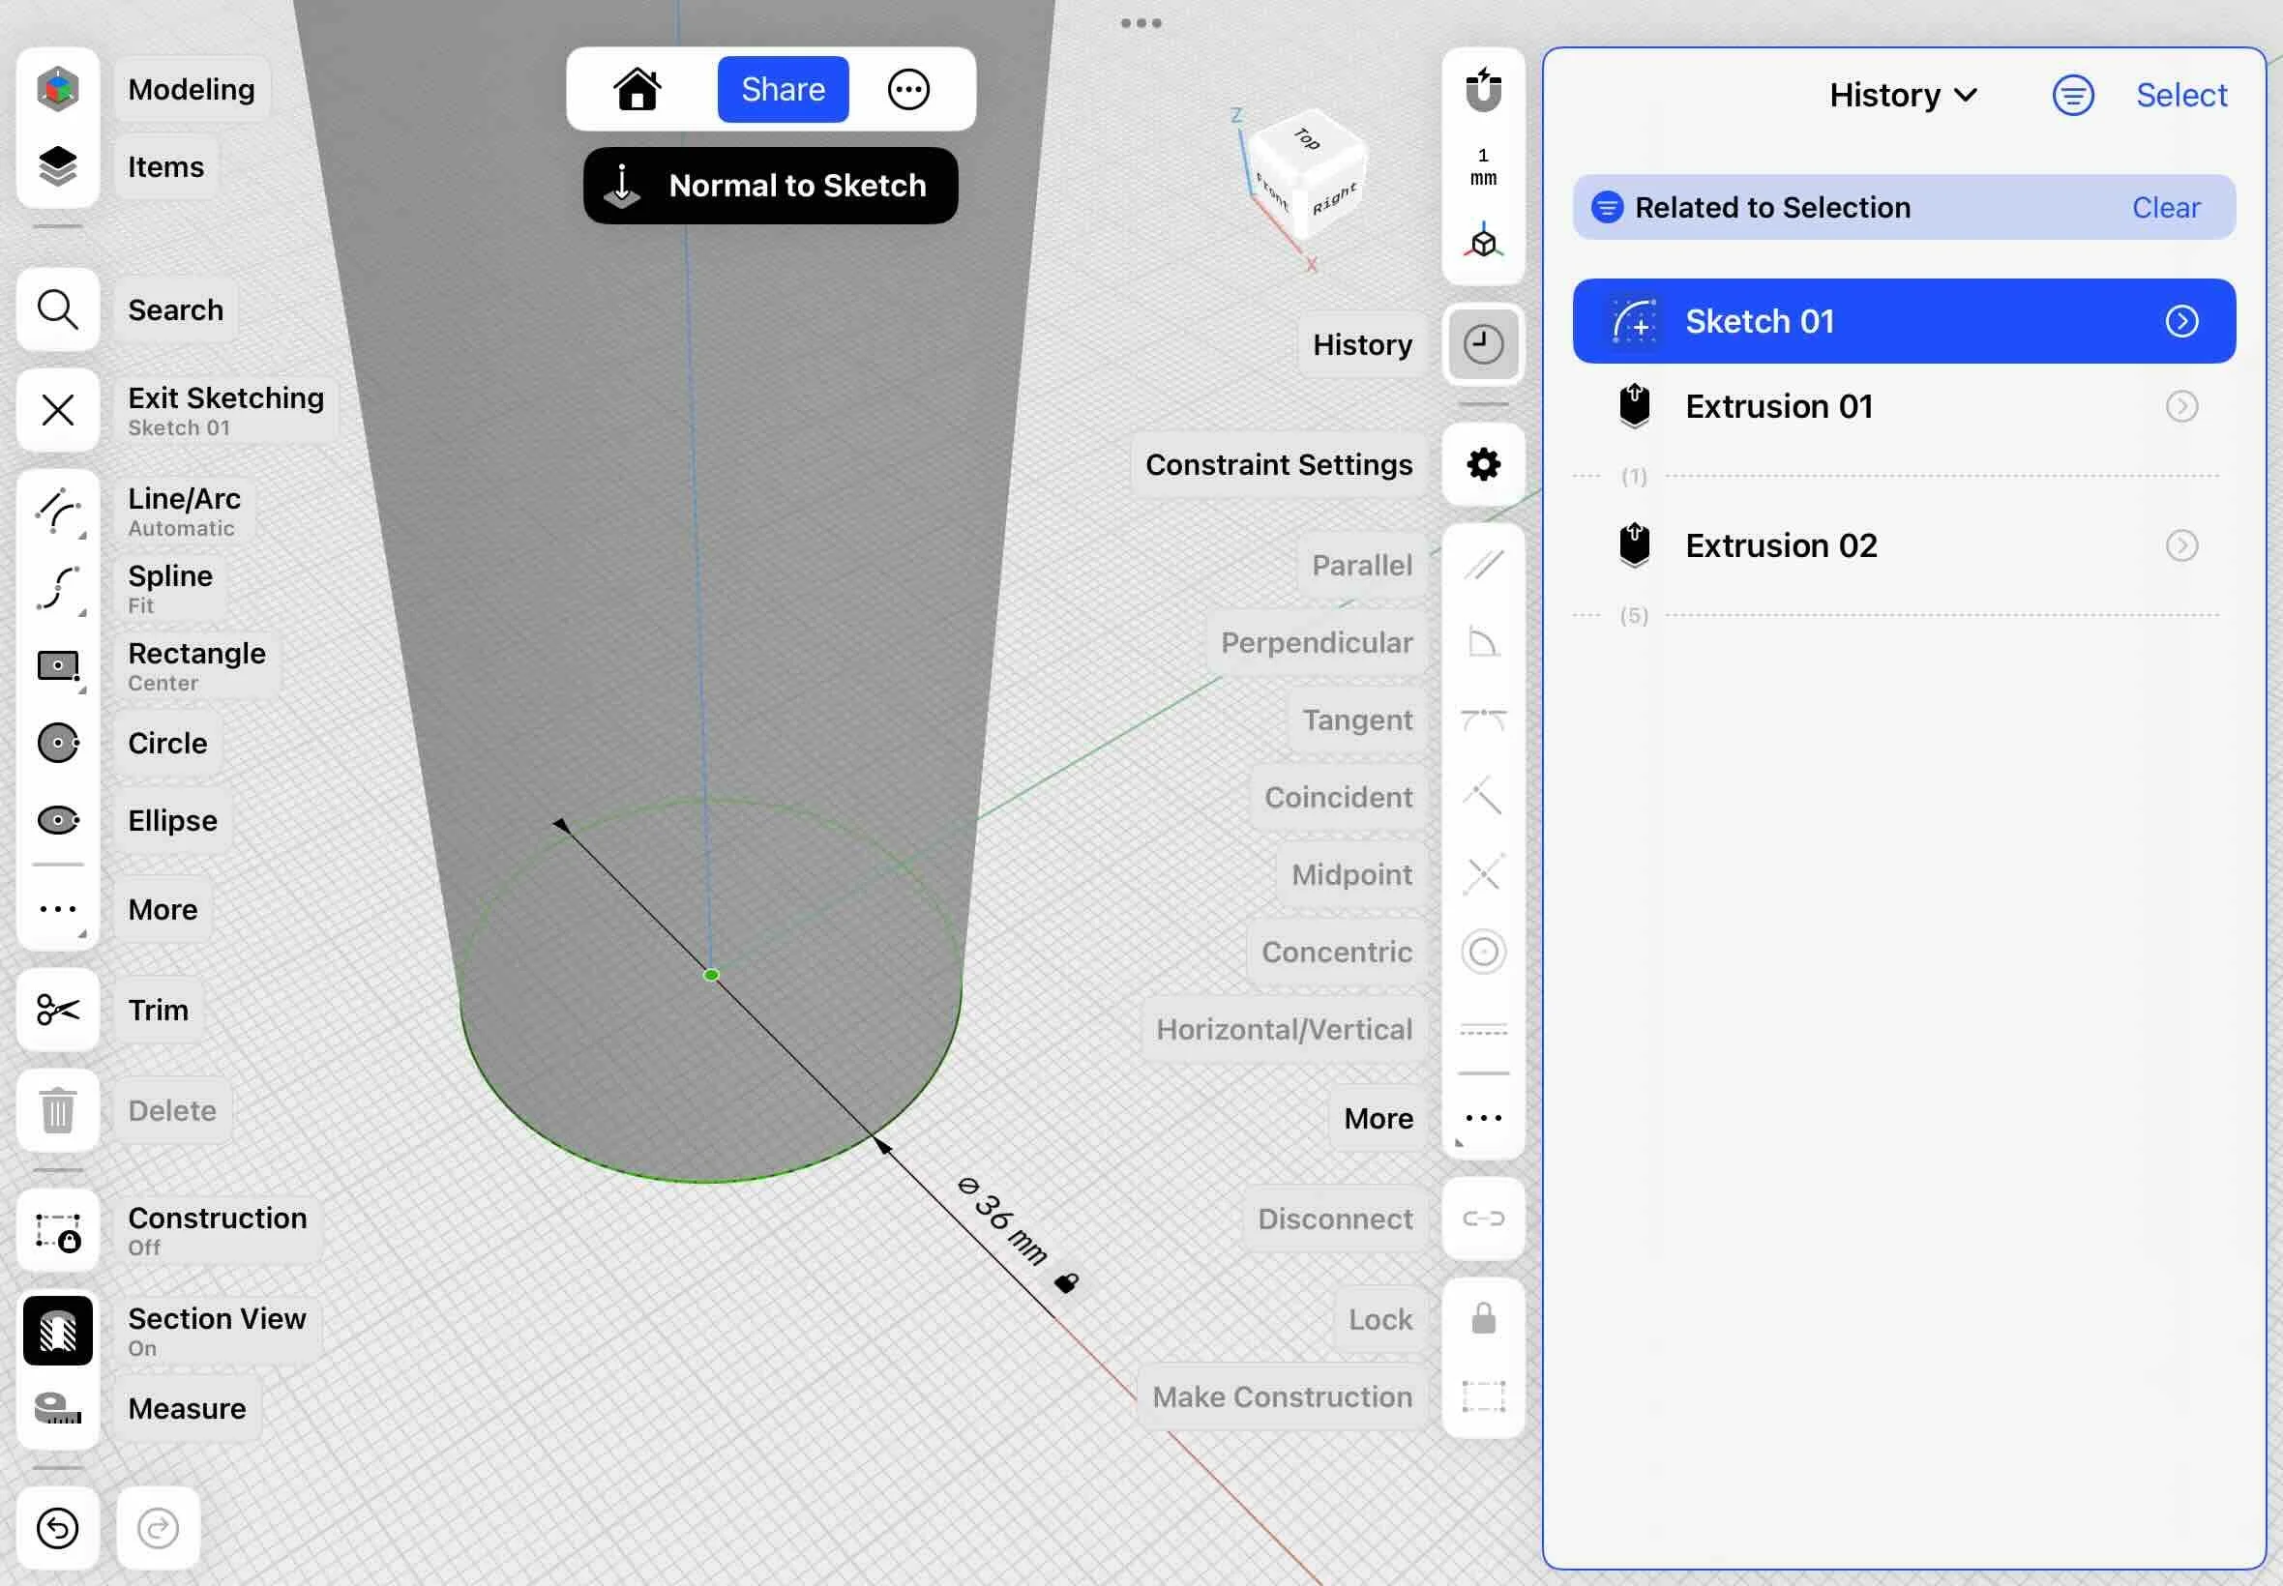Clear the Related to Selection filter
Viewport: 2283px width, 1586px height.
(2165, 208)
